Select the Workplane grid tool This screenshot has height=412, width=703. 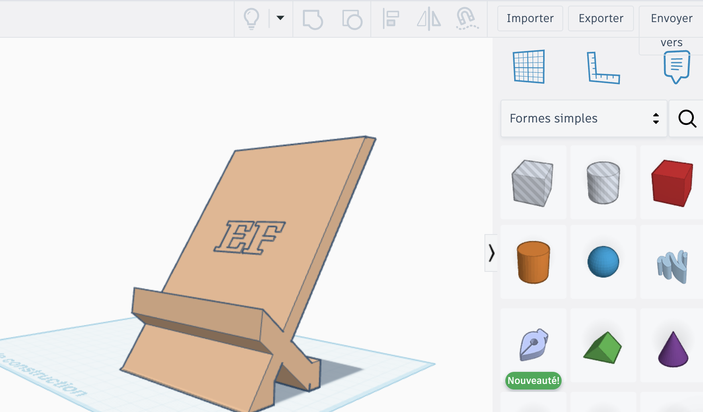529,67
